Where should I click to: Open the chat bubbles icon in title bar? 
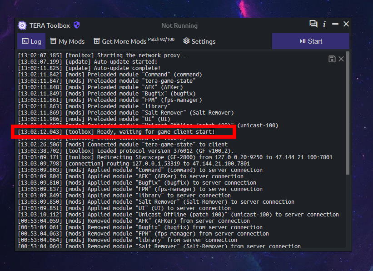pyautogui.click(x=313, y=24)
